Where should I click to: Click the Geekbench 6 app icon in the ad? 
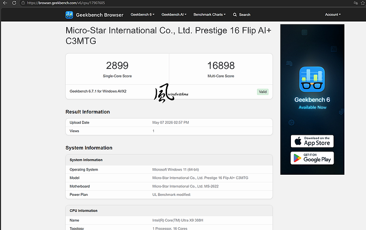(x=312, y=79)
